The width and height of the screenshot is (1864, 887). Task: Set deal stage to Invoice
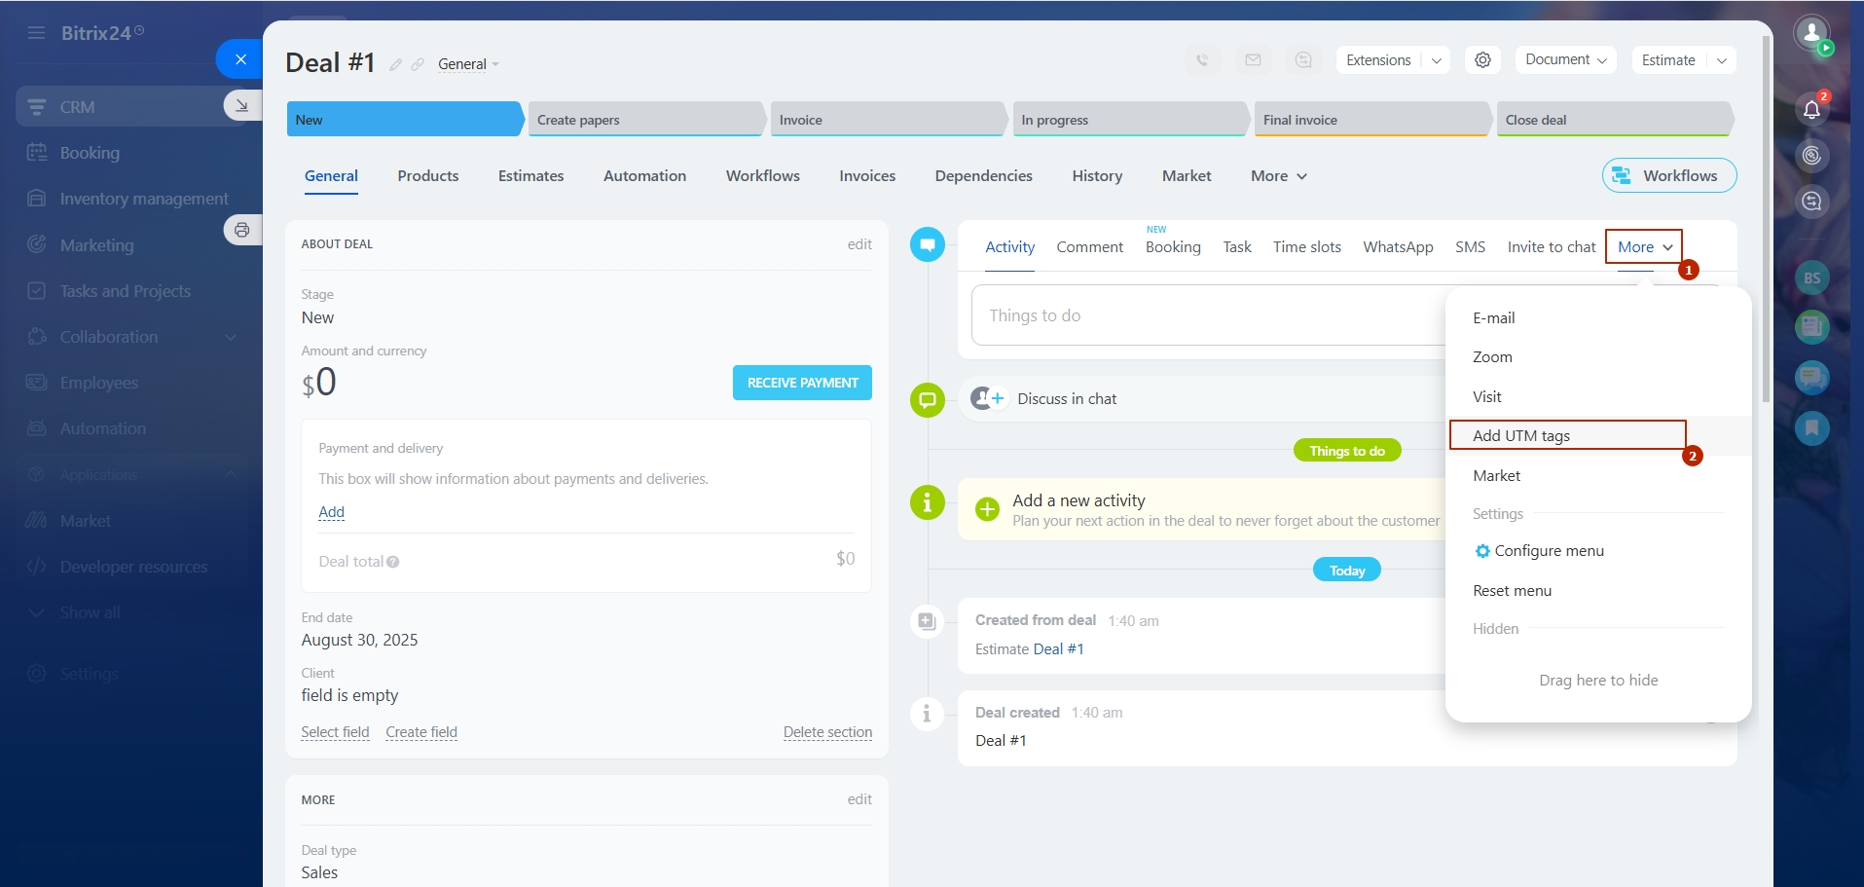pyautogui.click(x=886, y=120)
